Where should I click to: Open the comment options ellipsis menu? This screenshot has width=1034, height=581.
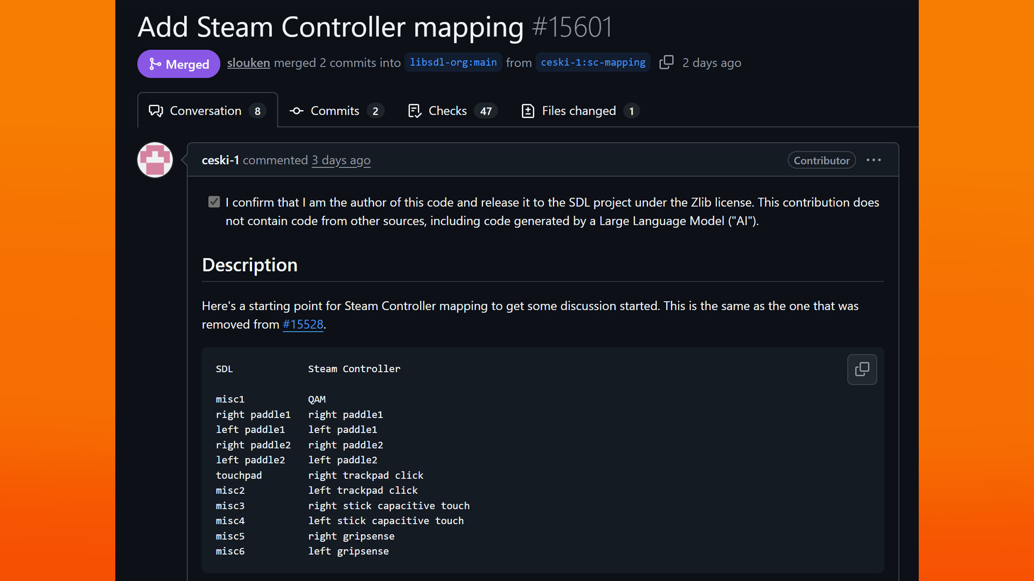click(x=874, y=160)
